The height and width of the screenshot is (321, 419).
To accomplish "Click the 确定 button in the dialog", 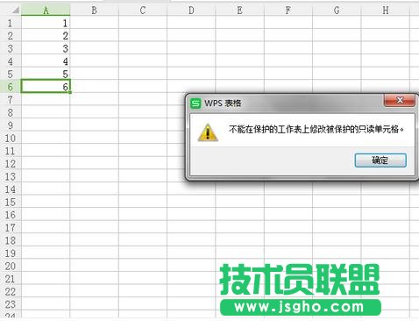I will [x=380, y=160].
